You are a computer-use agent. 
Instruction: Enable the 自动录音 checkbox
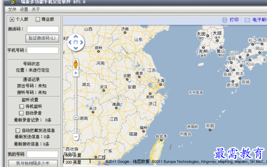point(21,113)
